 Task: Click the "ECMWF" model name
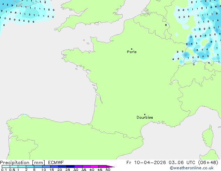(x=56, y=163)
